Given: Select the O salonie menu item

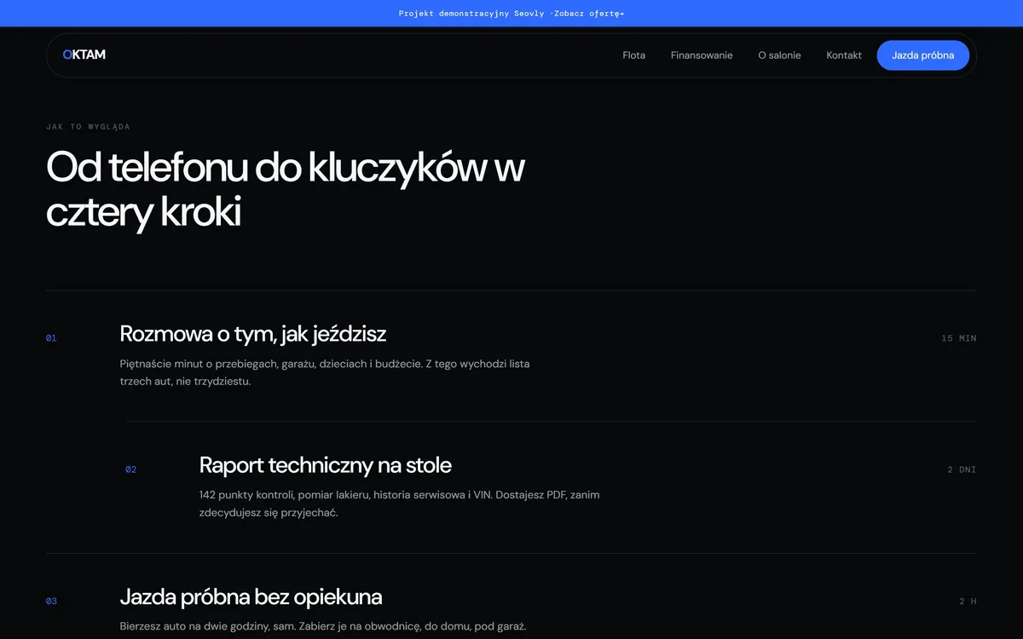Looking at the screenshot, I should [779, 55].
